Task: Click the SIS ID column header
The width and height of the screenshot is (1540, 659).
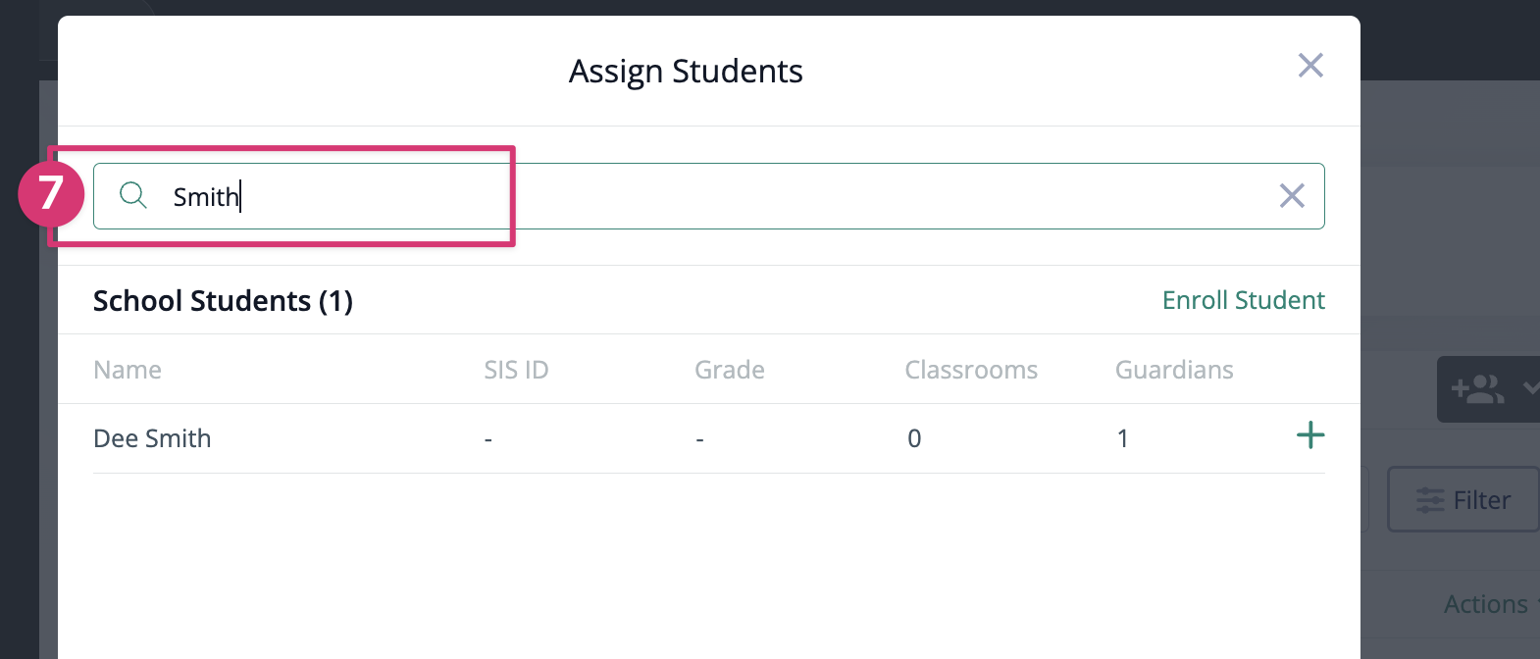Action: [516, 370]
